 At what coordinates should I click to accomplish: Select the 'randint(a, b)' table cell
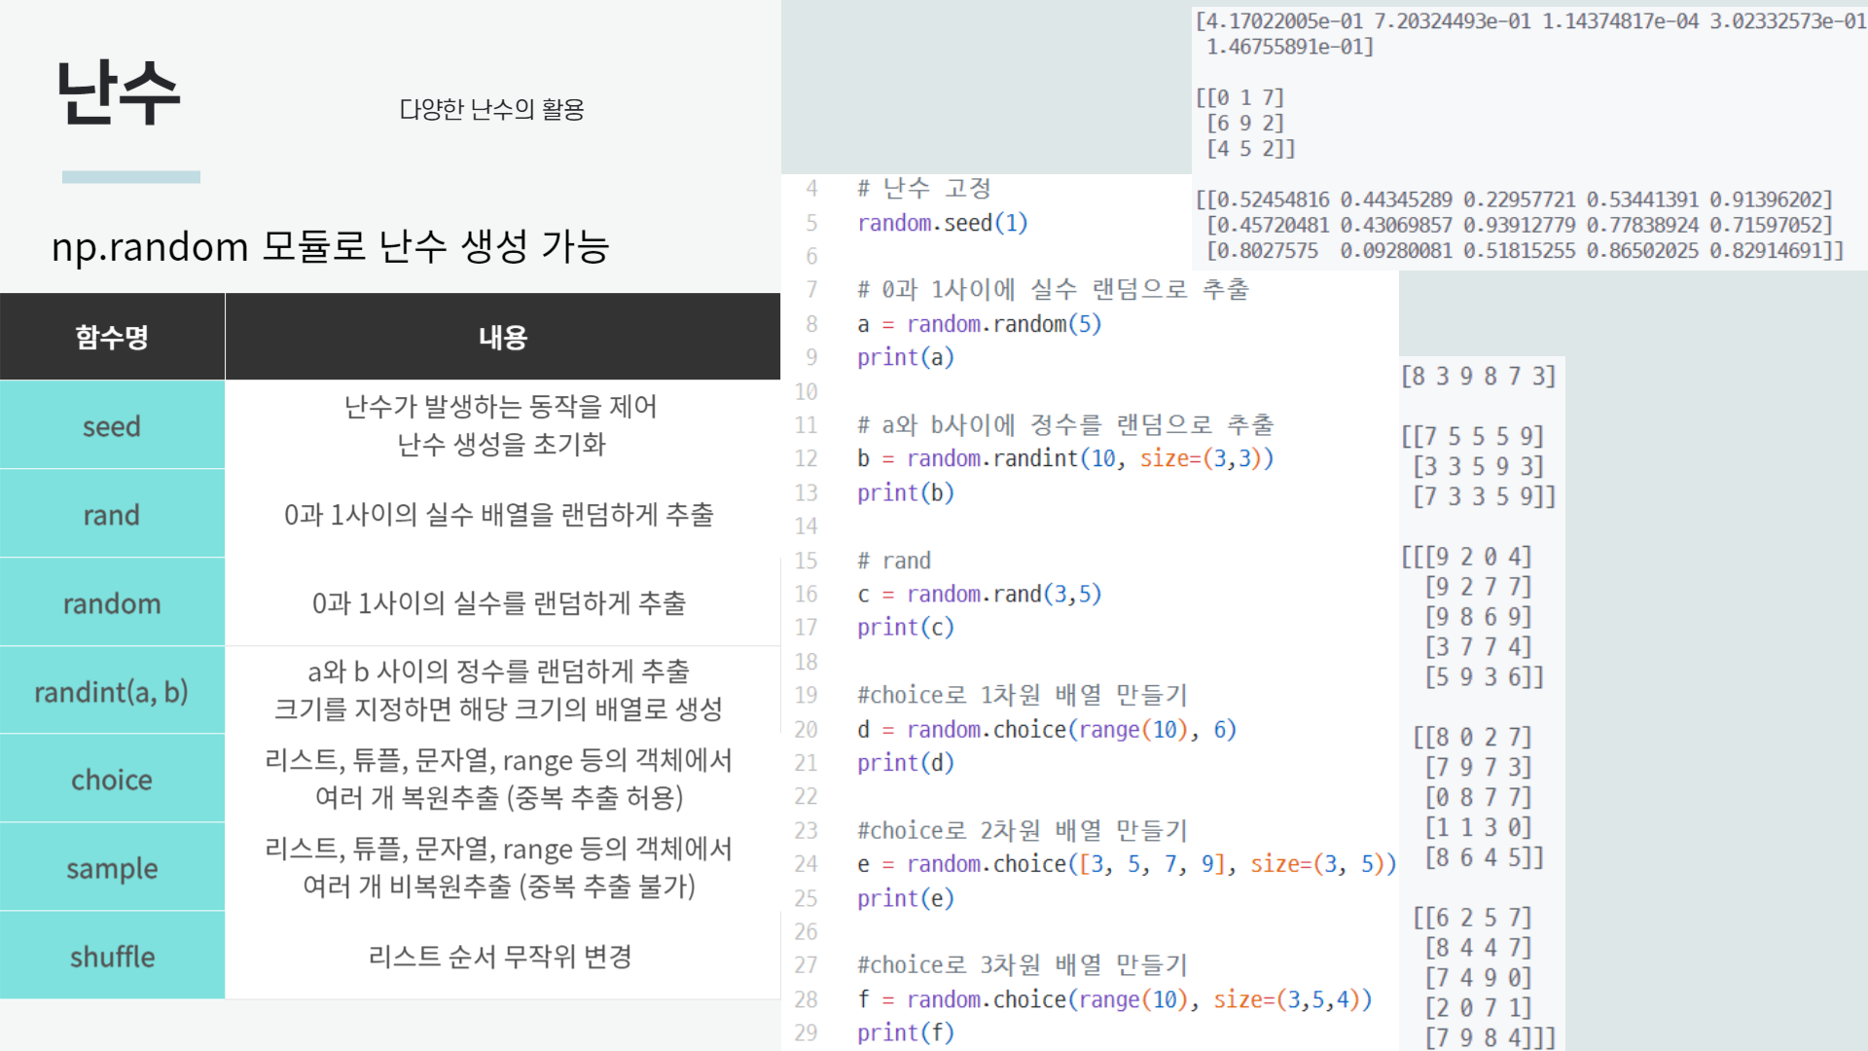(x=112, y=691)
